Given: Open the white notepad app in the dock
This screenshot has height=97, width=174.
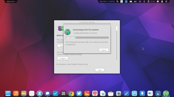Looking at the screenshot, I should pos(111,93).
